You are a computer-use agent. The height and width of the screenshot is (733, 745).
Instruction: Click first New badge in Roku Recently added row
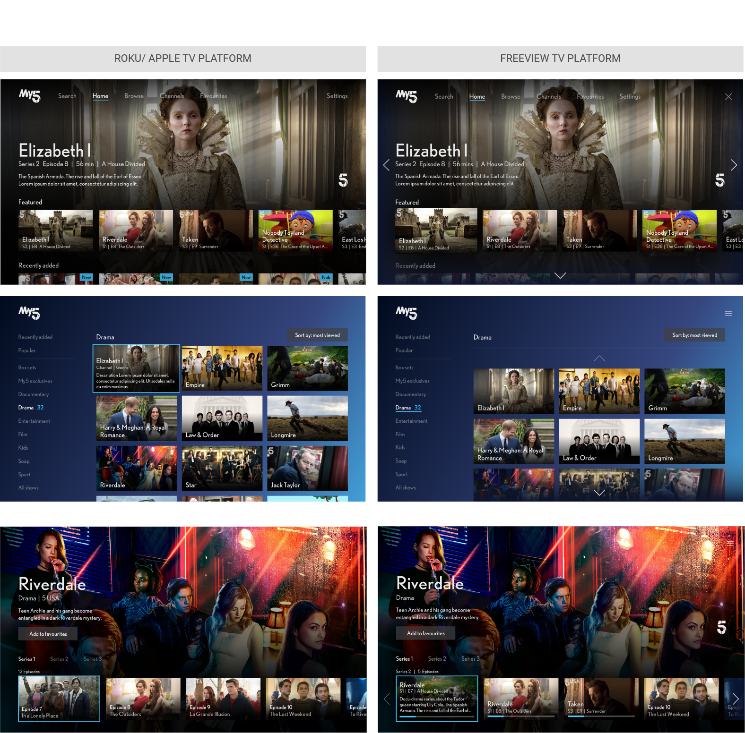86,278
